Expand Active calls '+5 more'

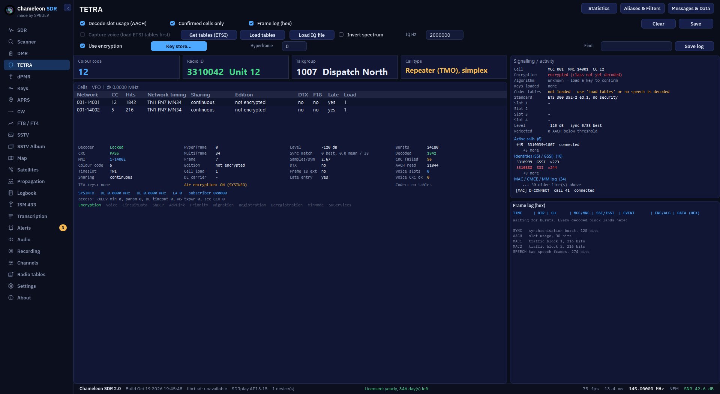click(531, 150)
